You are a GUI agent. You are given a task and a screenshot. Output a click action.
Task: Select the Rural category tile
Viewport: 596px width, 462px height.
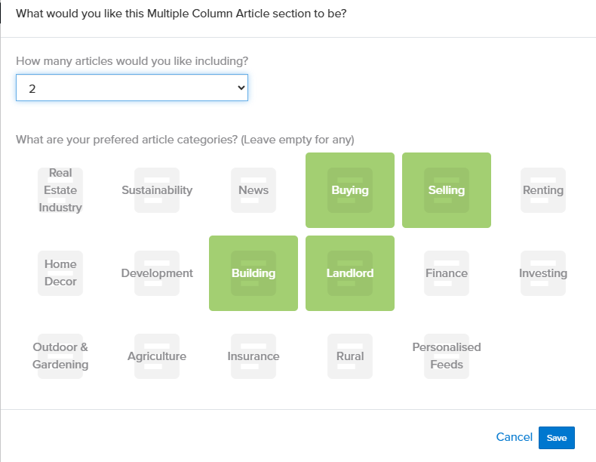point(350,356)
